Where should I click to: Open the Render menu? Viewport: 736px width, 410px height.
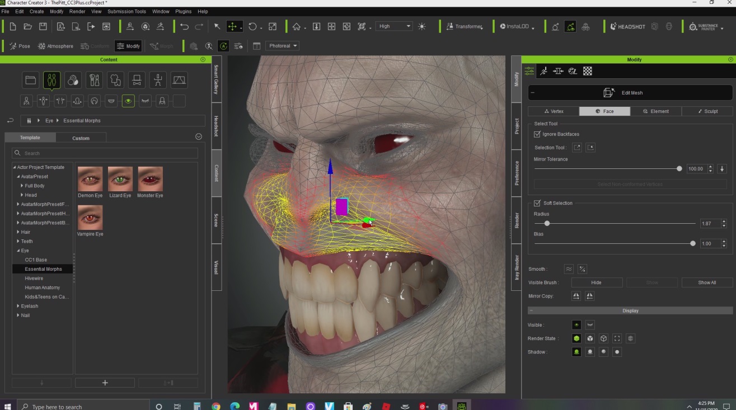pyautogui.click(x=77, y=11)
